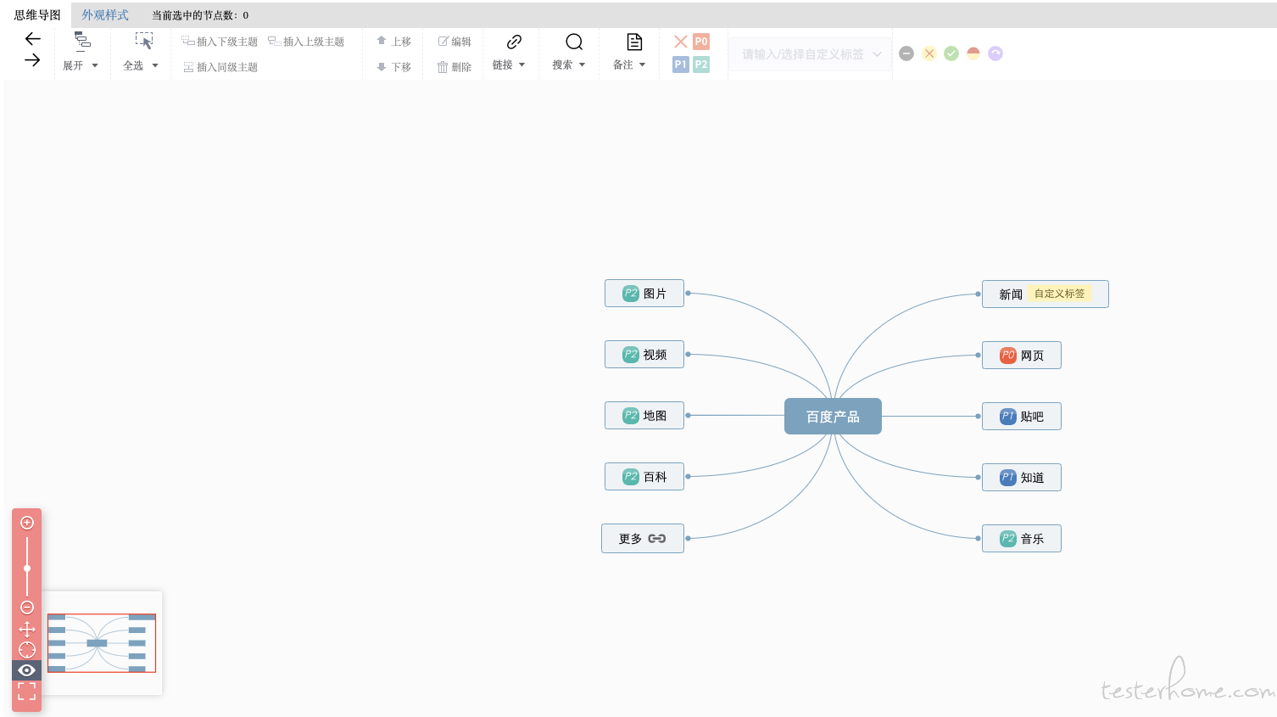Click the chain link icon

(514, 42)
